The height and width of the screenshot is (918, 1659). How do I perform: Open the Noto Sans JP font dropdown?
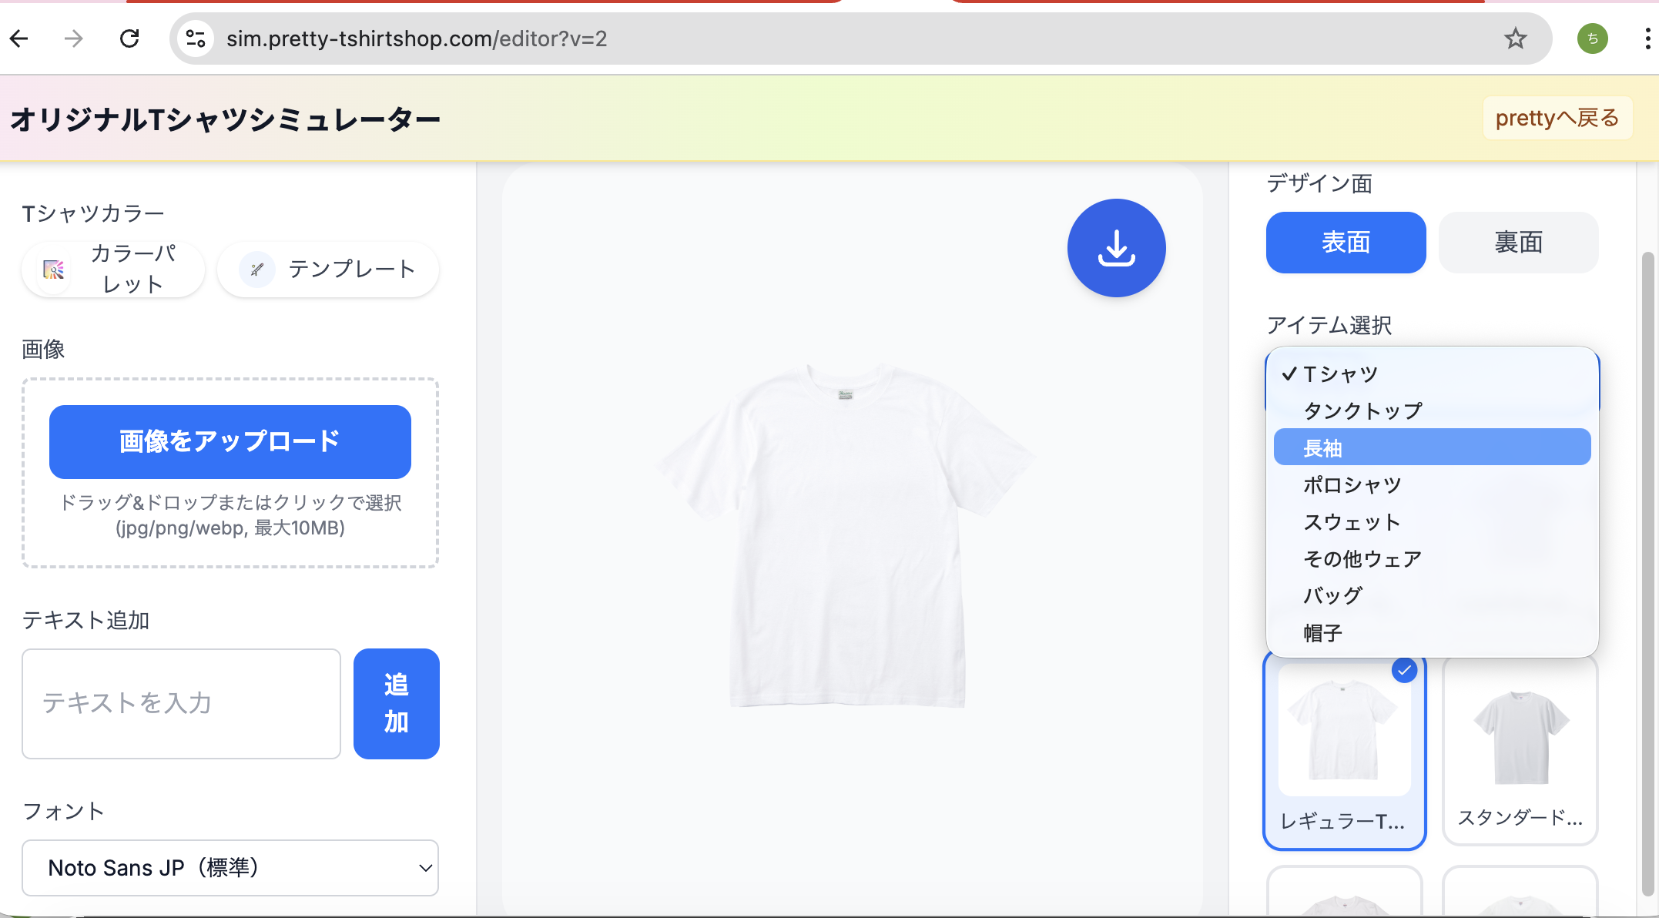pyautogui.click(x=230, y=868)
